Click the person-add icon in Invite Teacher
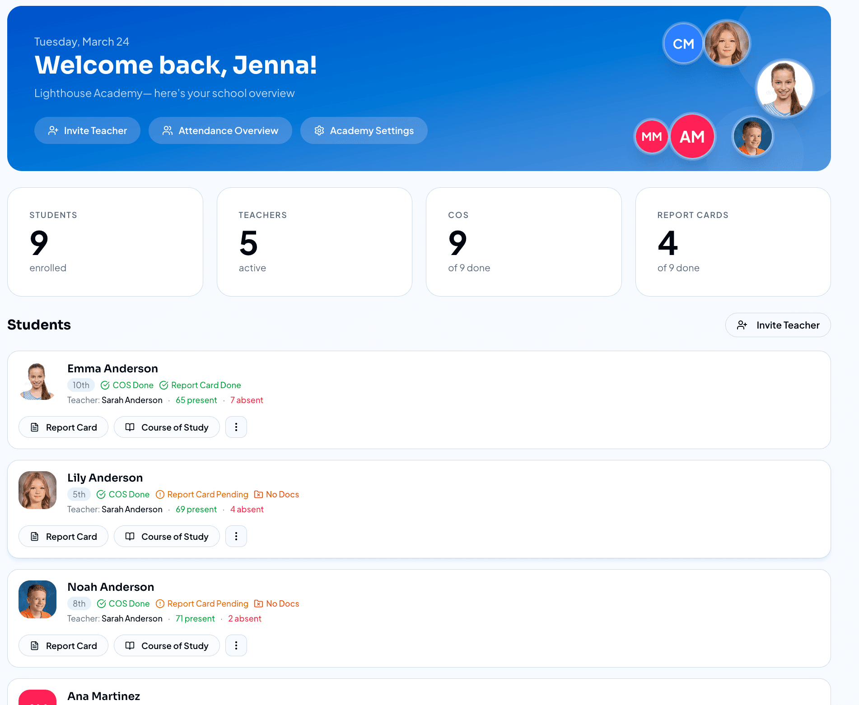The width and height of the screenshot is (859, 705). 54,130
